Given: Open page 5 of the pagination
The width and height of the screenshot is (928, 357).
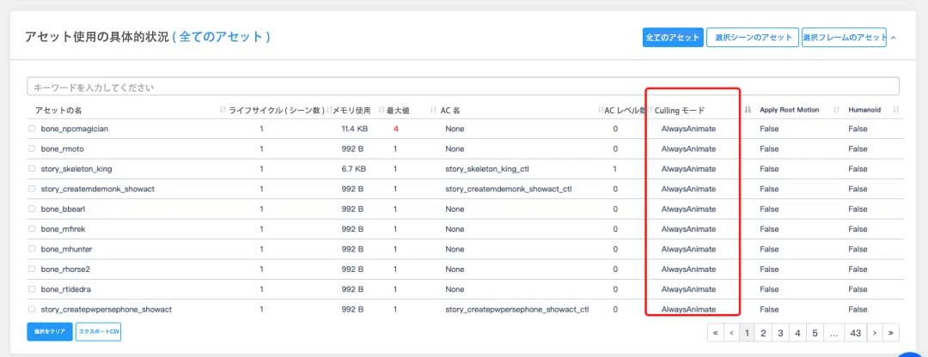Looking at the screenshot, I should 815,333.
